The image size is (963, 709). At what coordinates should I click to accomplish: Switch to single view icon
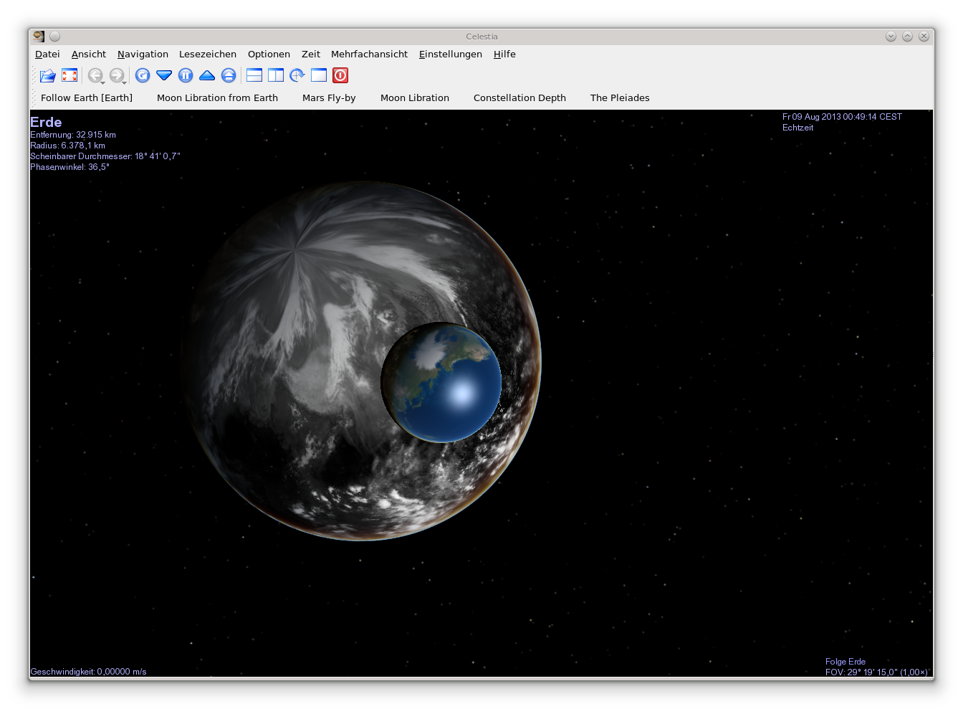tap(319, 75)
